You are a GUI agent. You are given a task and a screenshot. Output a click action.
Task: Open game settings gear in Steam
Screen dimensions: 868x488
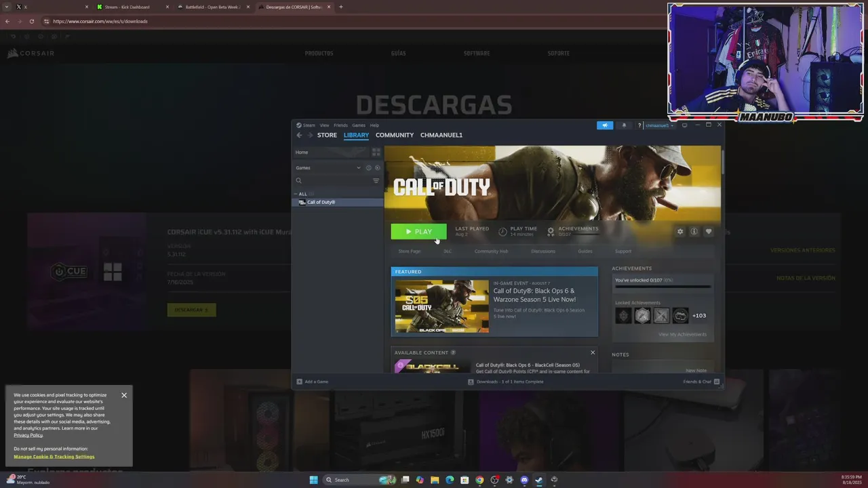[680, 232]
